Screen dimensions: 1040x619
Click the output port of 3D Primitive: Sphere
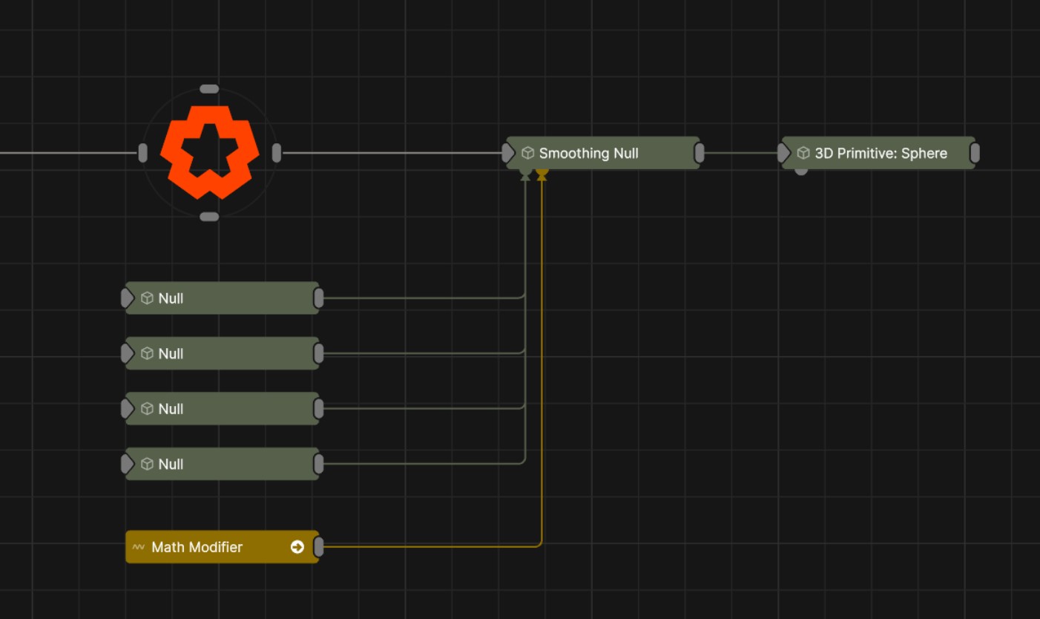coord(975,153)
